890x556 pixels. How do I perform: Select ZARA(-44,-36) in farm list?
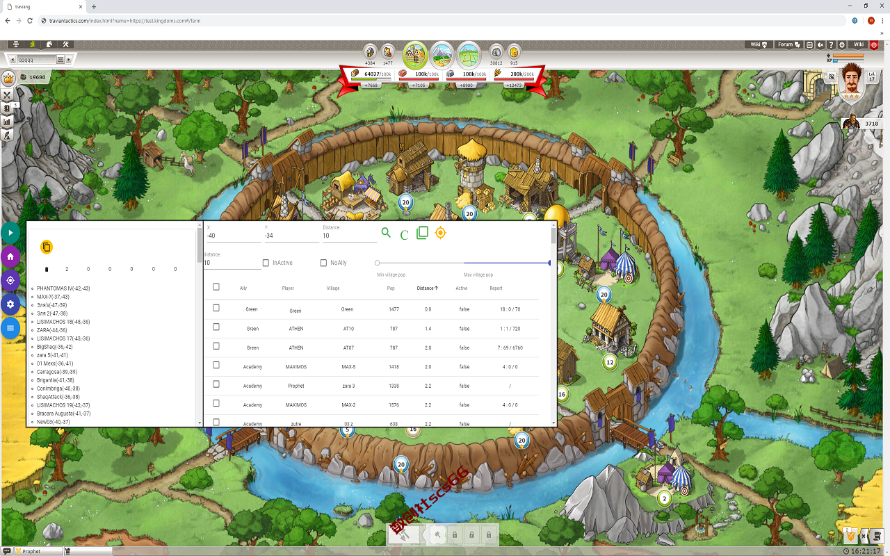click(x=52, y=330)
